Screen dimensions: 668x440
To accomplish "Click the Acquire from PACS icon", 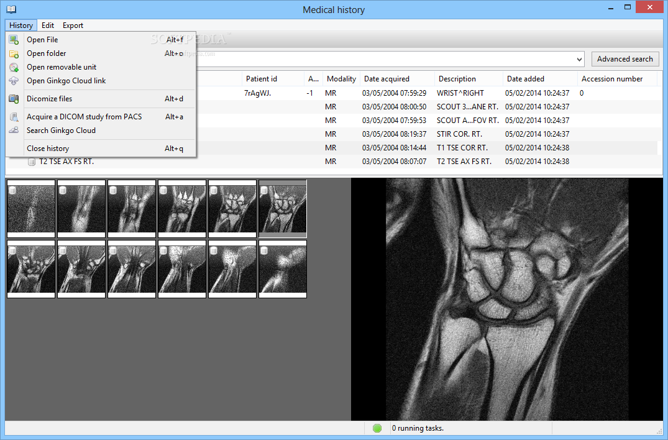I will tap(14, 117).
